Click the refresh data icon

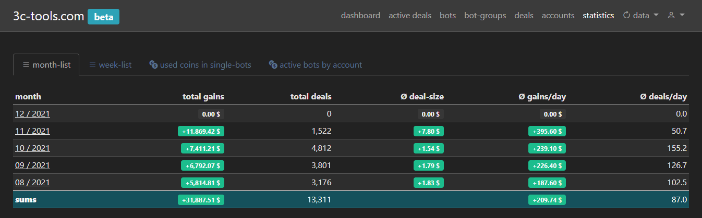626,16
